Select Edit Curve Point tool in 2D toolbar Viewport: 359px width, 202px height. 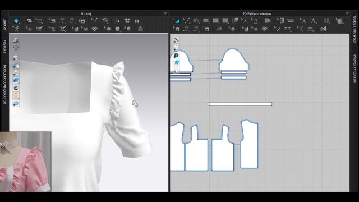pyautogui.click(x=186, y=21)
